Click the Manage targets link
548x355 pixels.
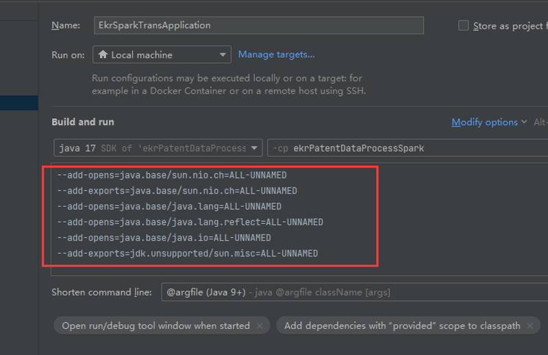pos(277,55)
